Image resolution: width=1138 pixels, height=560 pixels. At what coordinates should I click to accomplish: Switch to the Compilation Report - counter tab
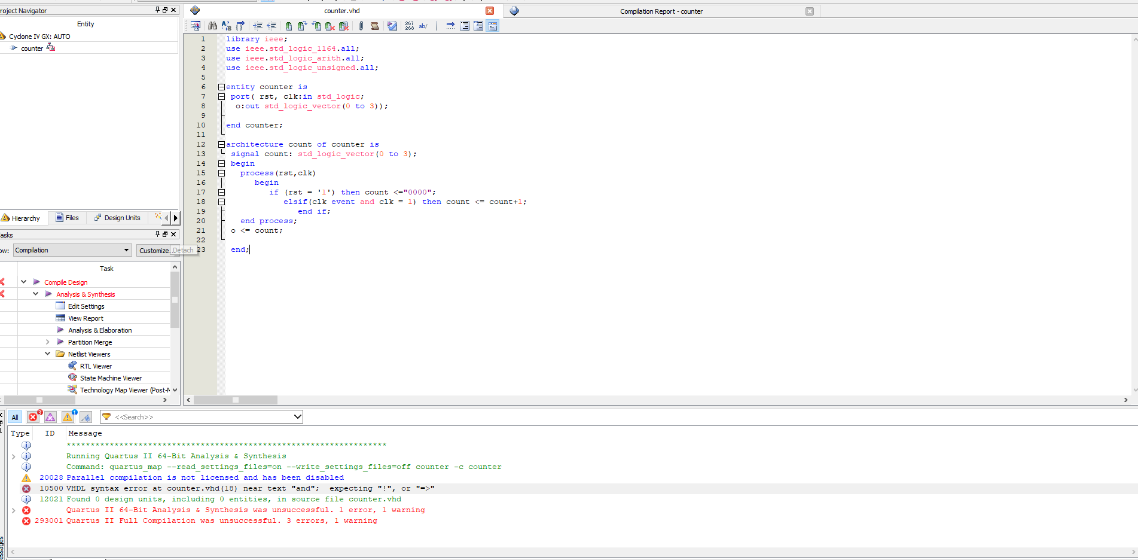pyautogui.click(x=661, y=11)
